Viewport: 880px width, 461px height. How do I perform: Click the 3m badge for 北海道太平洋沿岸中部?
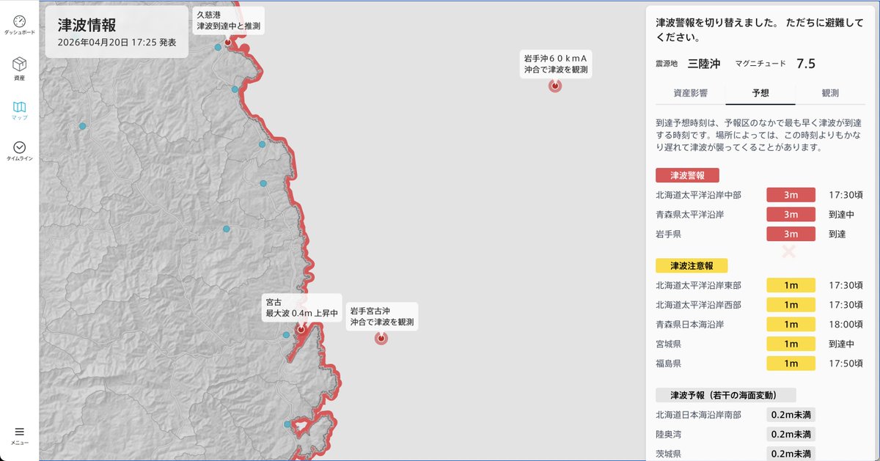791,195
